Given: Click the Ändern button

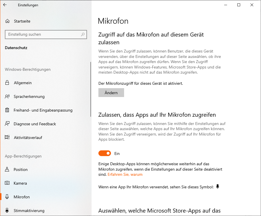Looking at the screenshot, I should pos(111,93).
